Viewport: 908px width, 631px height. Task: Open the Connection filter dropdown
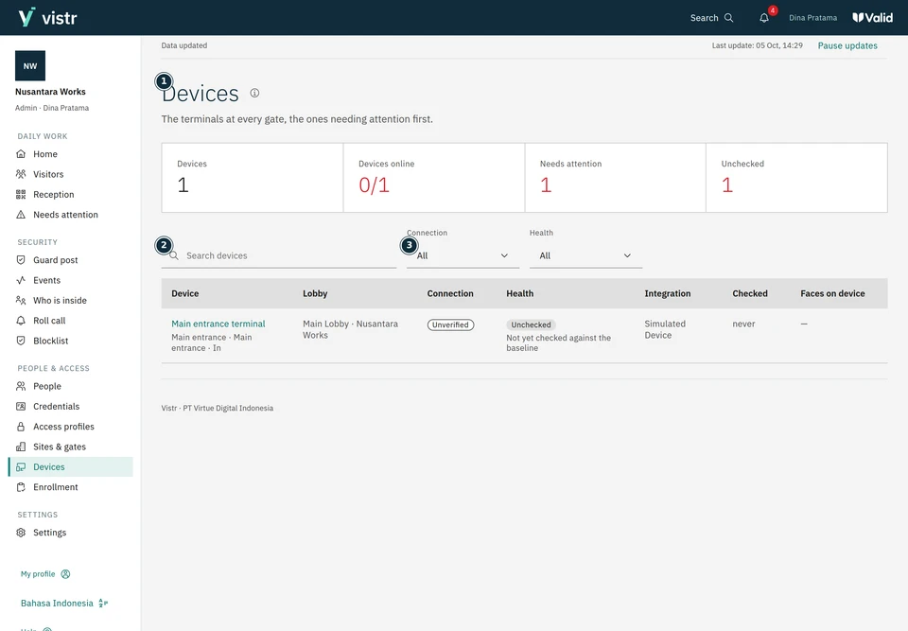(463, 255)
